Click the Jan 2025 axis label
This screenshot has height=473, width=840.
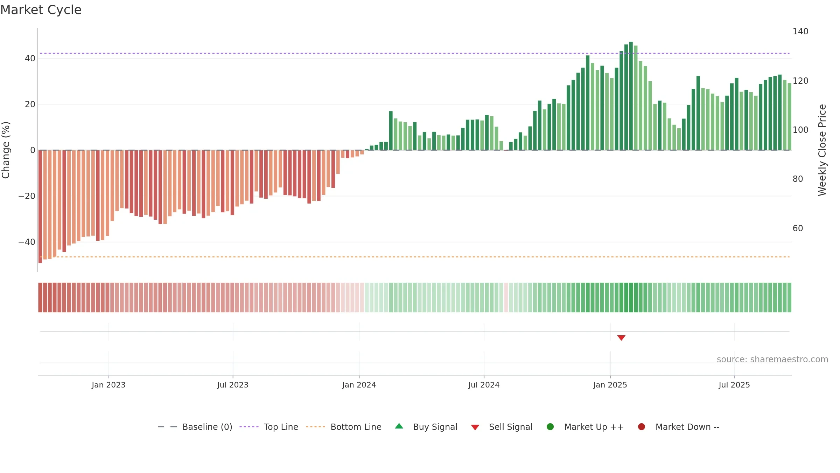tap(610, 385)
